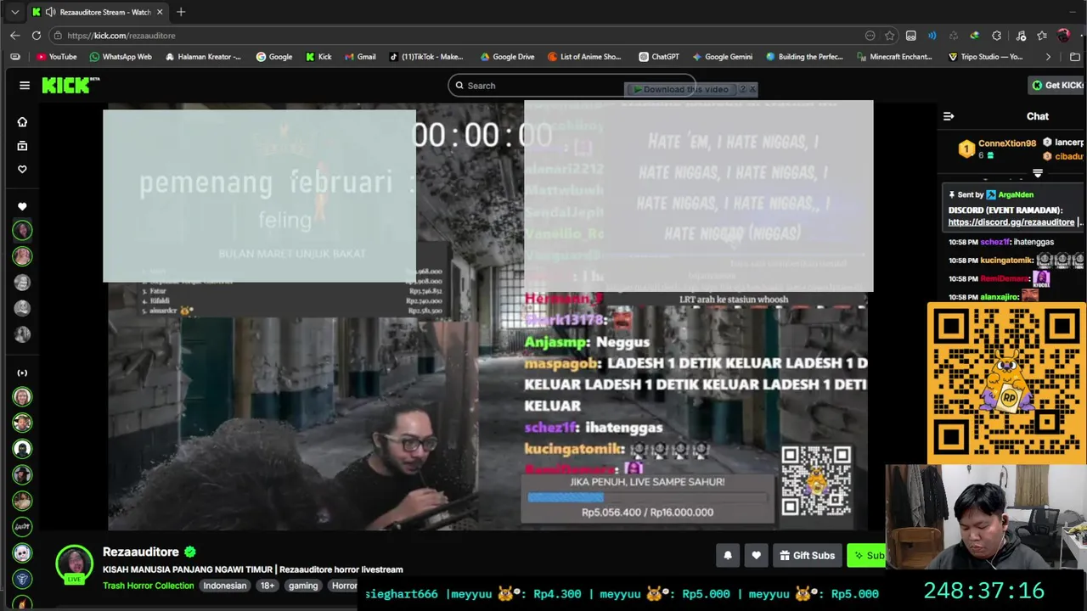This screenshot has height=611, width=1087.
Task: Open a new browser tab
Action: tap(181, 12)
